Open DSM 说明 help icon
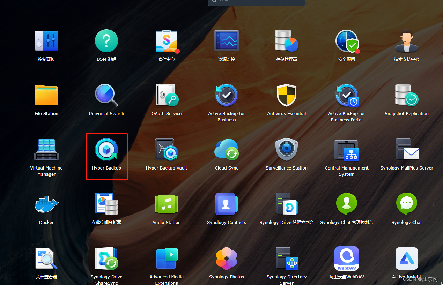 106,41
